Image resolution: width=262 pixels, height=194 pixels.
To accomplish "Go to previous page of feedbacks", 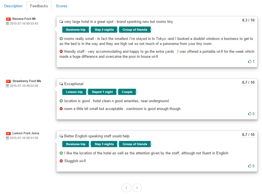I will pyautogui.click(x=127, y=188).
